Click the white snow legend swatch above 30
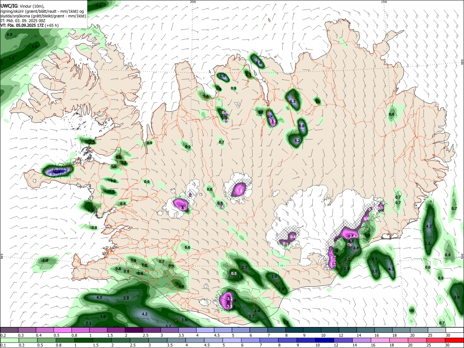The width and height of the screenshot is (464, 348). click(454, 330)
